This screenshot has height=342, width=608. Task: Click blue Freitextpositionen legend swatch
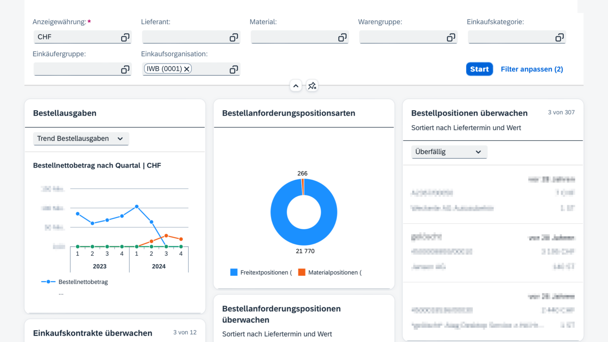pos(234,272)
